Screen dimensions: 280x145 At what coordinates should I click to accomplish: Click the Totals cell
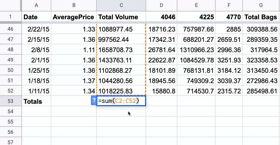click(x=37, y=101)
